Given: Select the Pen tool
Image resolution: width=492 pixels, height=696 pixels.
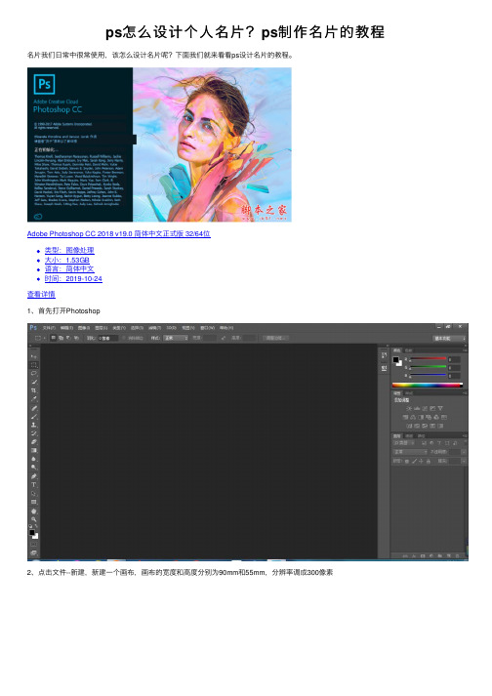Looking at the screenshot, I should click(x=34, y=475).
